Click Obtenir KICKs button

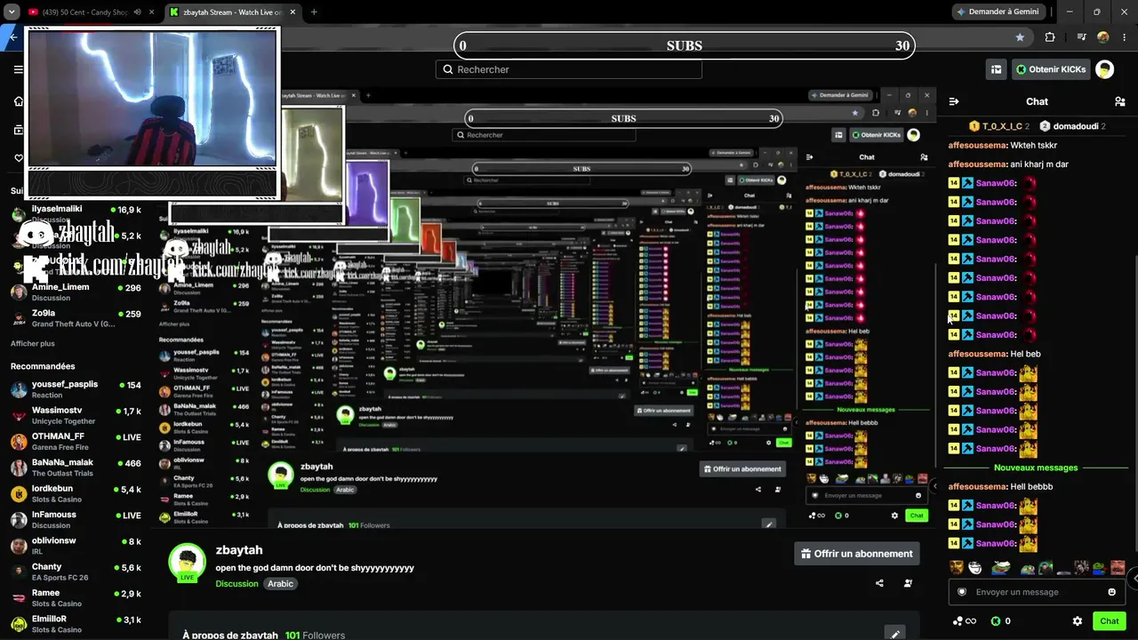pyautogui.click(x=1050, y=69)
